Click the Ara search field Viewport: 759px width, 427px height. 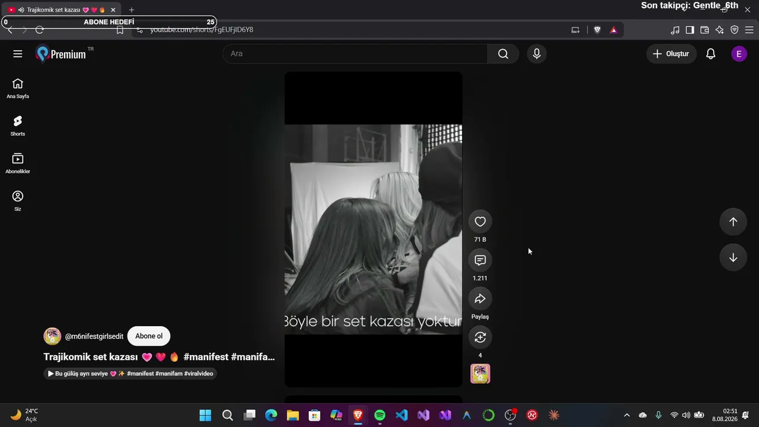click(355, 54)
